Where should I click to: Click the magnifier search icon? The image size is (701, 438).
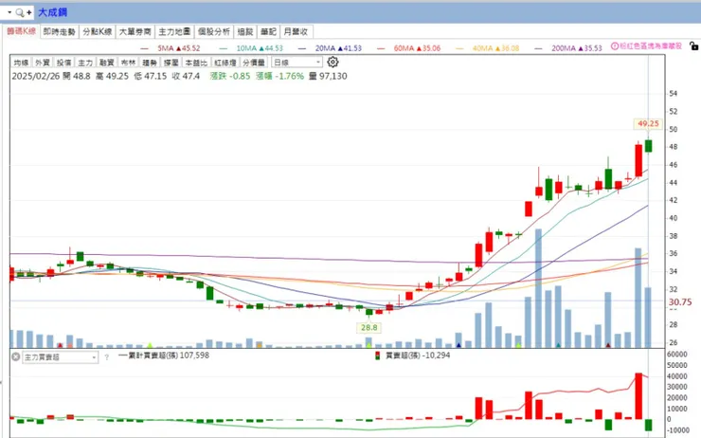[x=20, y=12]
